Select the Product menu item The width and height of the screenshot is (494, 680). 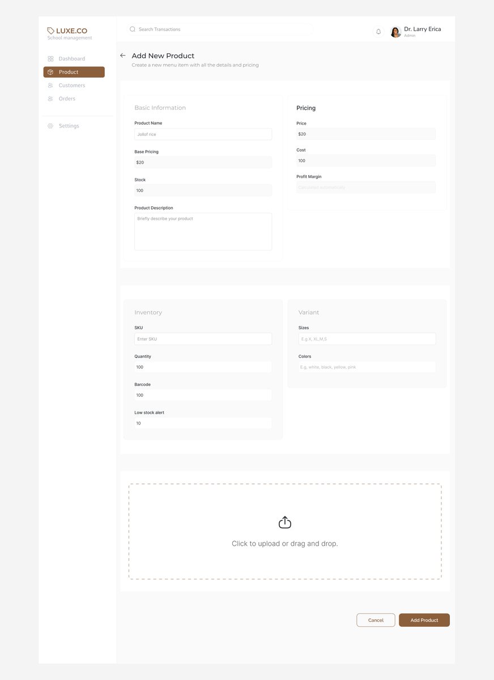click(74, 72)
